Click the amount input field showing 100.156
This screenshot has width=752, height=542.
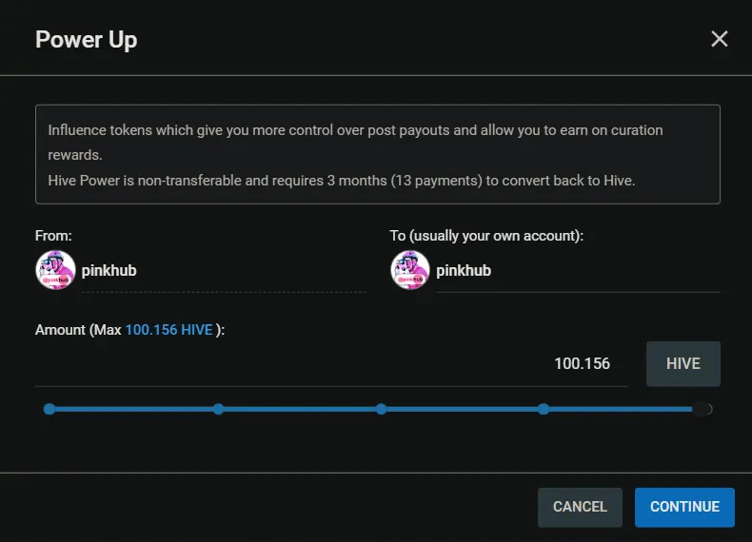[331, 364]
